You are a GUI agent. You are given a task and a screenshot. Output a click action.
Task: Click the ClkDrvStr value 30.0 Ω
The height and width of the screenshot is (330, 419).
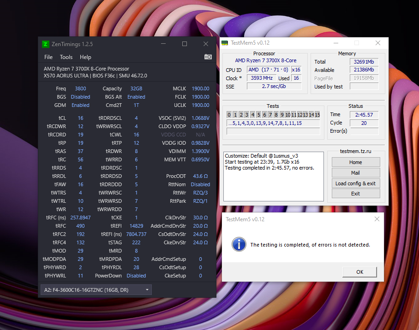[200, 218]
